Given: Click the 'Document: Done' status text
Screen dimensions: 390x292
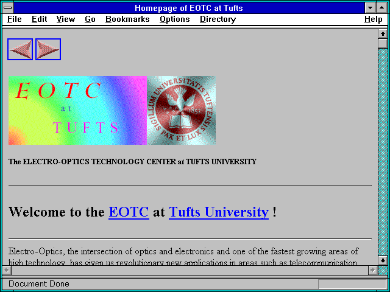Looking at the screenshot, I should [39, 284].
